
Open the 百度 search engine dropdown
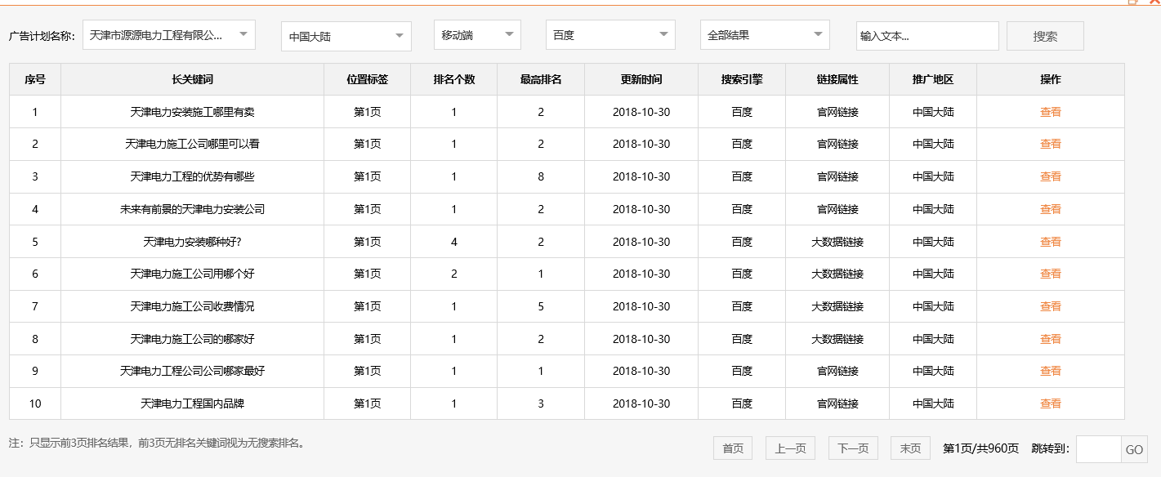[610, 35]
